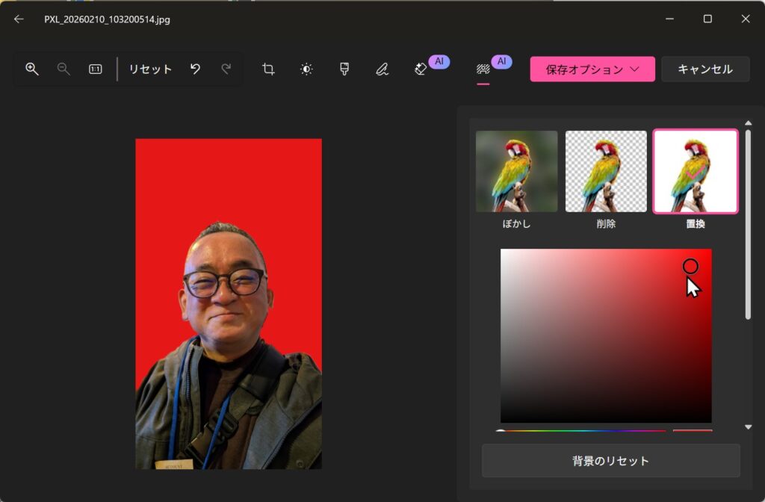The image size is (765, 502).
Task: Choose the ぼかし (blur) background option
Action: point(516,172)
